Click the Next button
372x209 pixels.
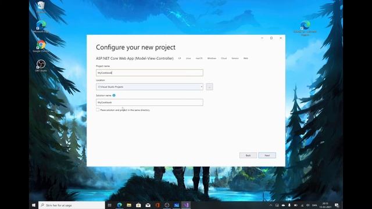(267, 156)
